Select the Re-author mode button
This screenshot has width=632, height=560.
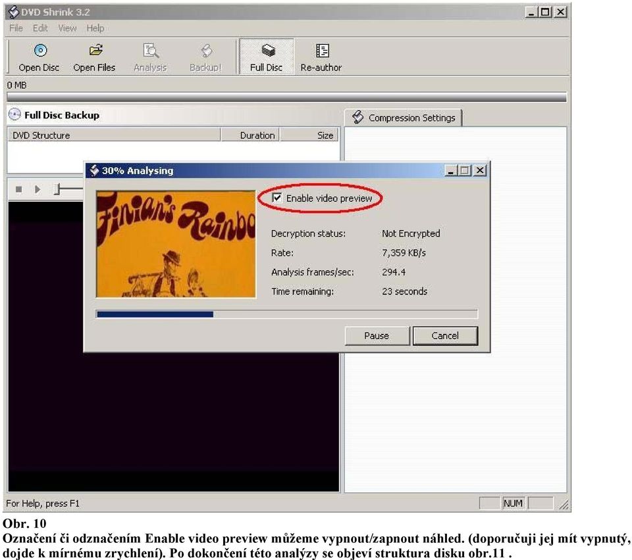pyautogui.click(x=321, y=57)
